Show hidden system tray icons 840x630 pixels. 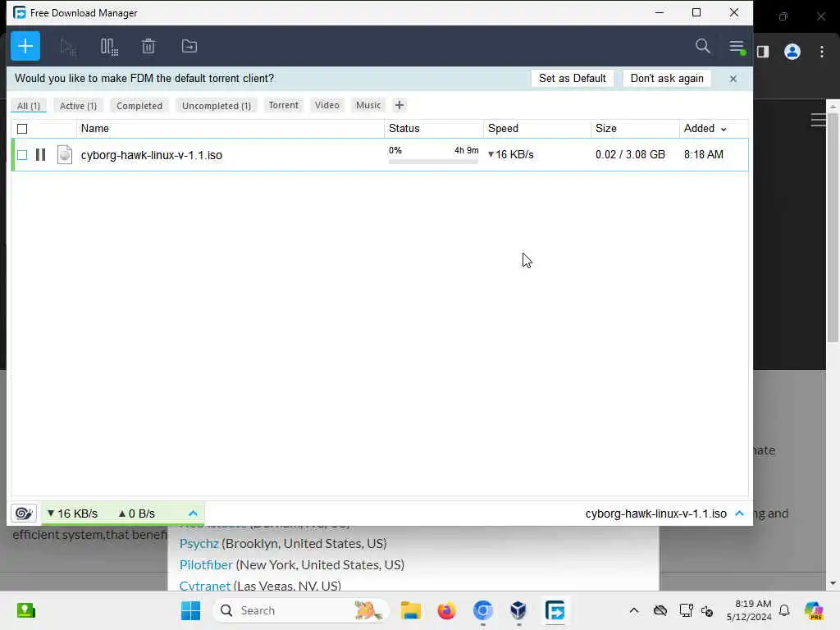tap(634, 610)
